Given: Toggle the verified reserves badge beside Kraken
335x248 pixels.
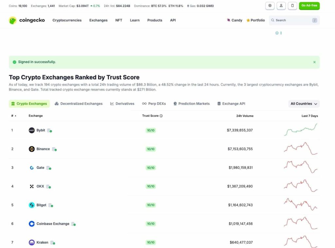Looking at the screenshot, I should pyautogui.click(x=53, y=242).
